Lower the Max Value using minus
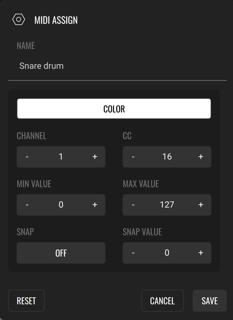Image resolution: width=233 pixels, height=320 pixels. click(x=133, y=205)
